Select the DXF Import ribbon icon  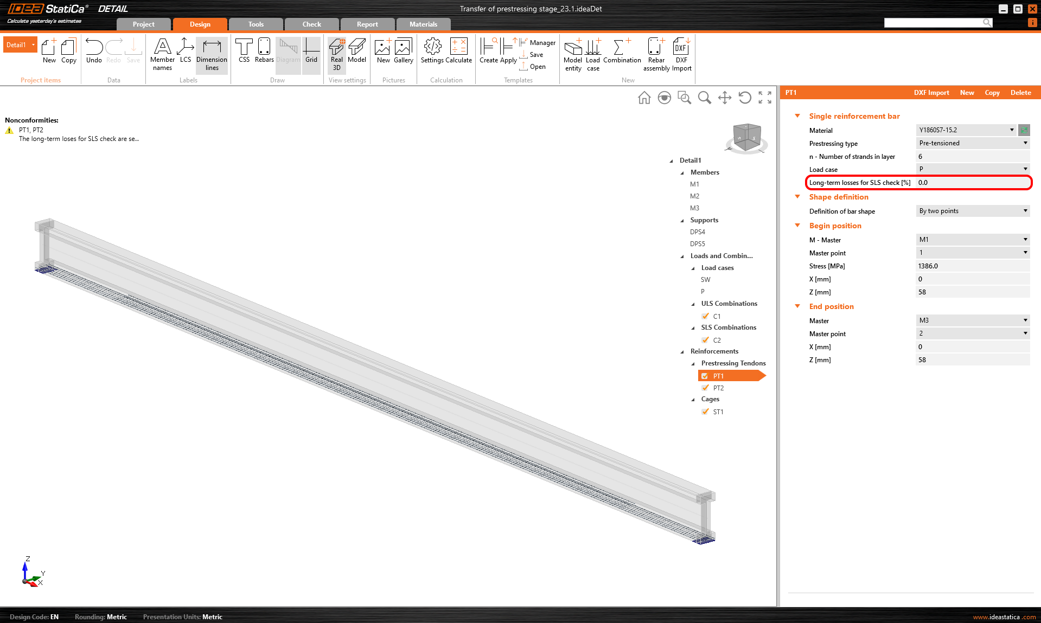point(681,52)
